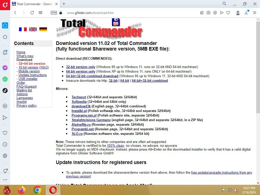The width and height of the screenshot is (260, 195).
Task: Open a new tab with plus button
Action: tap(64, 4)
